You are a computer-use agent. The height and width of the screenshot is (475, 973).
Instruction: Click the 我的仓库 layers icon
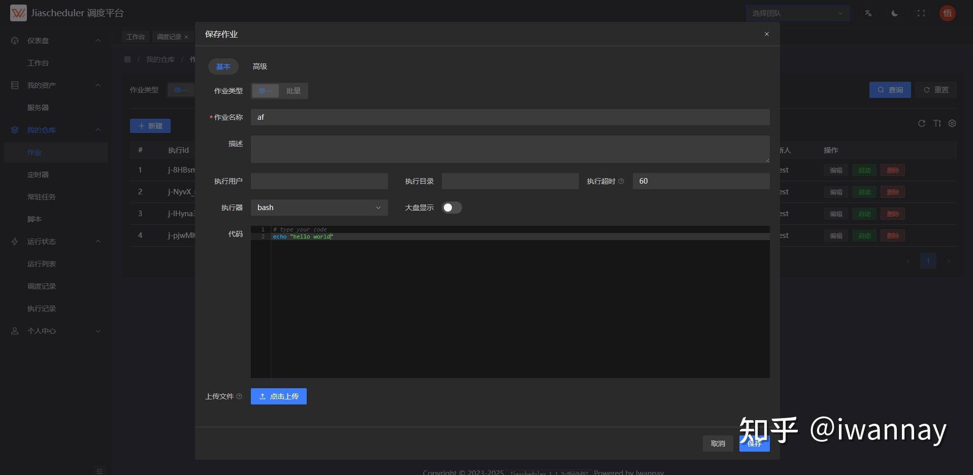point(15,130)
